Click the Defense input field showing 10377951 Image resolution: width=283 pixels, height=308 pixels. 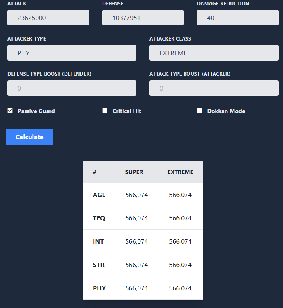(x=143, y=18)
